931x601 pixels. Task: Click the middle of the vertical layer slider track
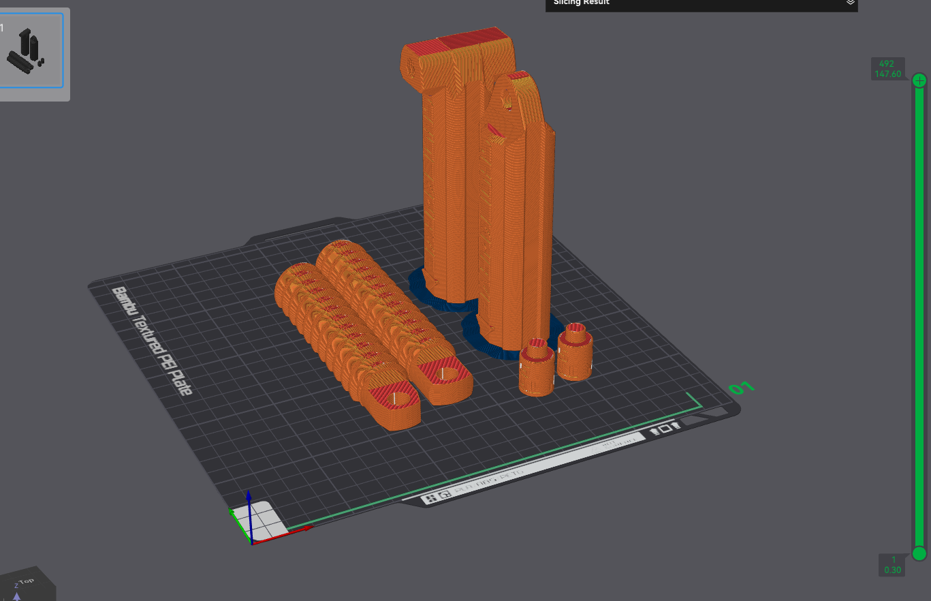tap(919, 316)
